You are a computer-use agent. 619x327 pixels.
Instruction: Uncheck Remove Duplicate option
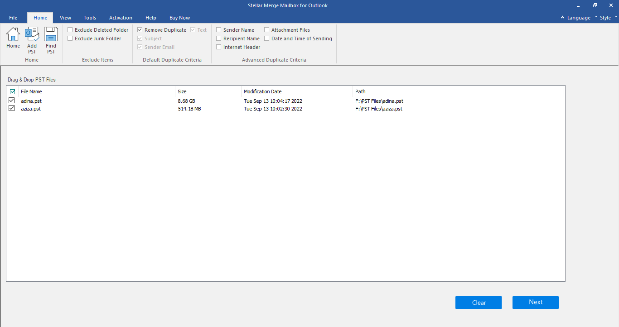(140, 30)
